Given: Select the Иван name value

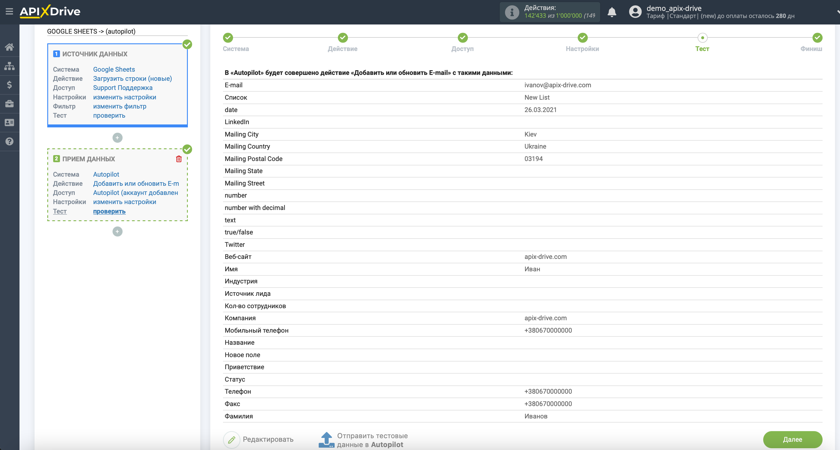Looking at the screenshot, I should 532,269.
